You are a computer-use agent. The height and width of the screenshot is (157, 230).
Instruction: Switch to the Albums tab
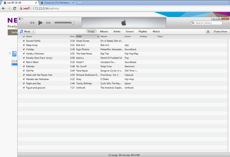104,31
